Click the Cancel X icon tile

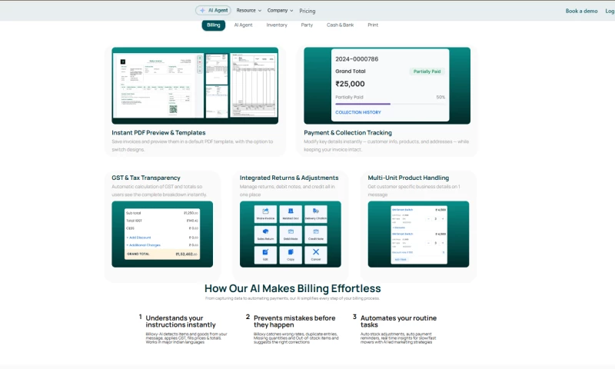tap(316, 254)
